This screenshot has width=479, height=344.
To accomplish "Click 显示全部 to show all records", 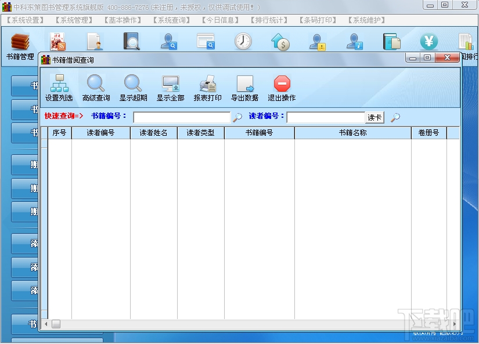I will coord(171,88).
